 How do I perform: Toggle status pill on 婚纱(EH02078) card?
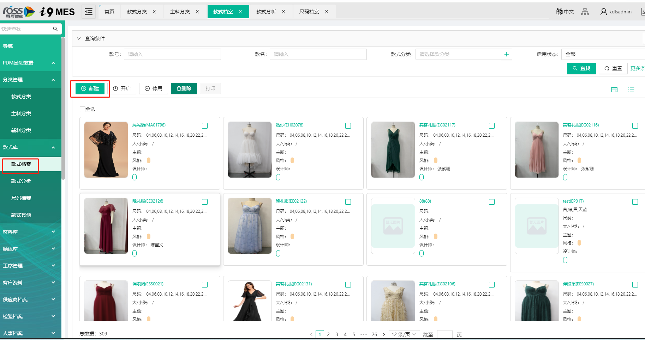coord(278,177)
